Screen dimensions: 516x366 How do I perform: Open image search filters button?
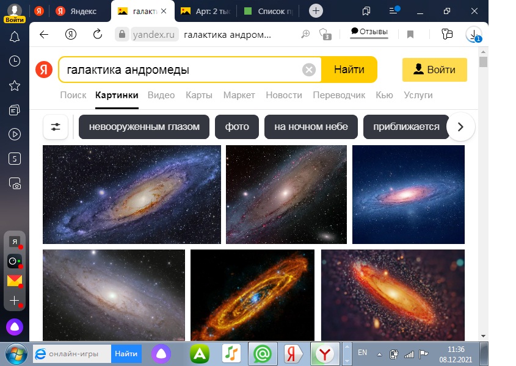pyautogui.click(x=56, y=127)
